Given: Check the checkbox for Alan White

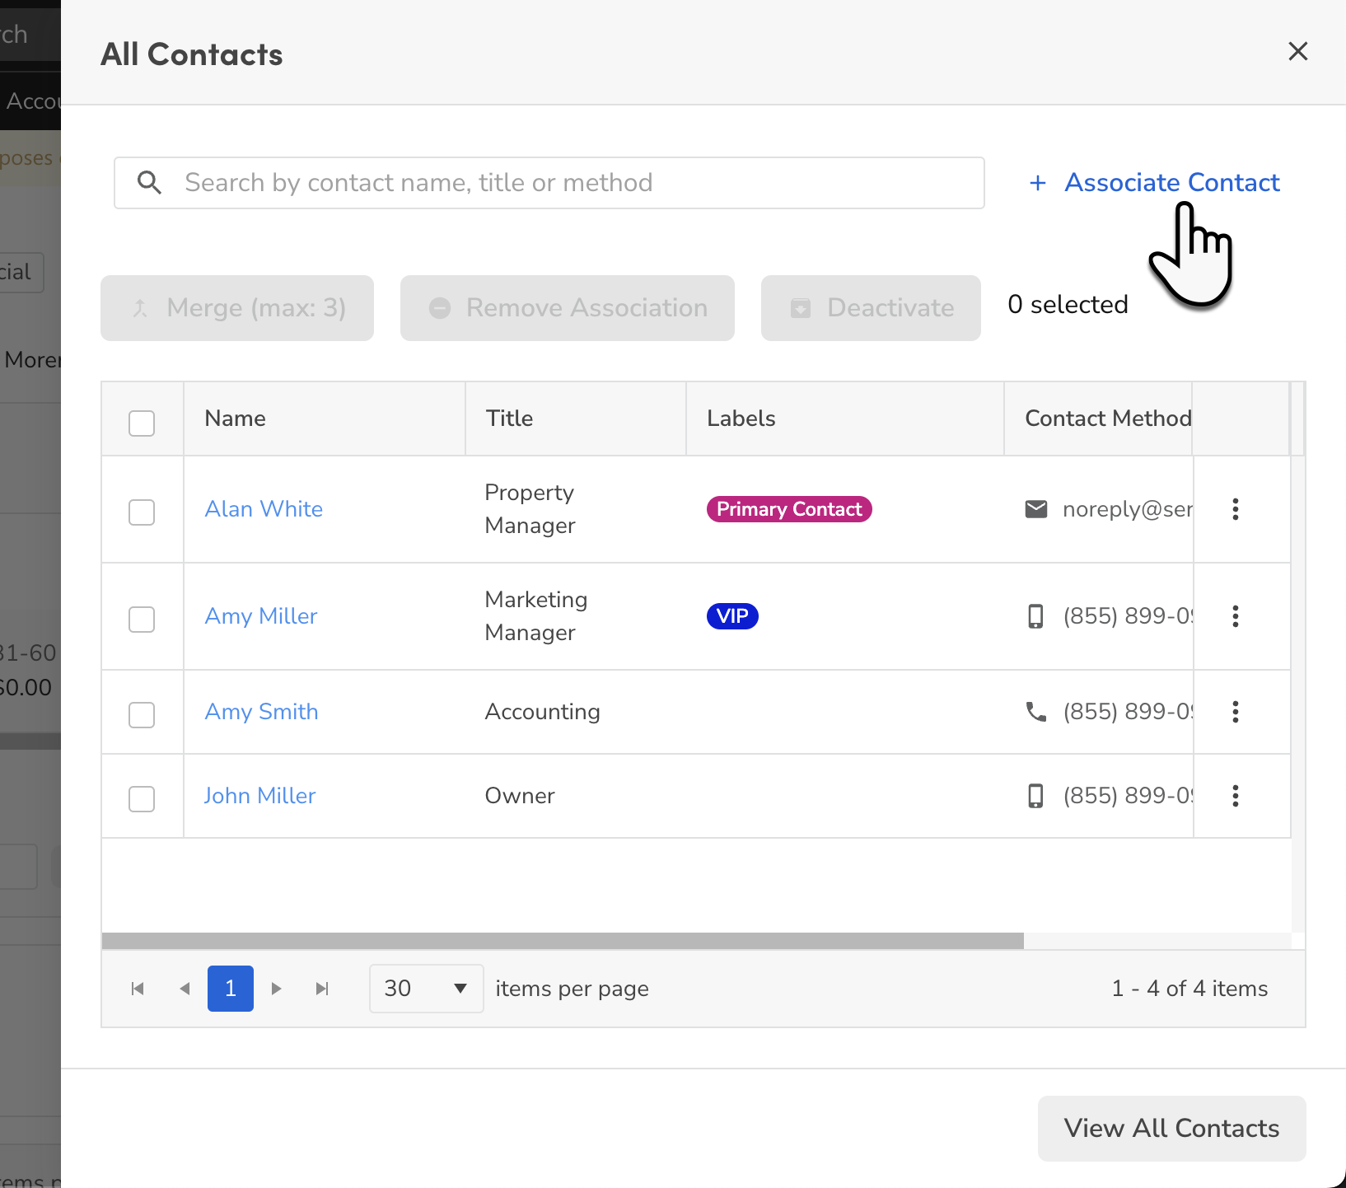Looking at the screenshot, I should [141, 512].
